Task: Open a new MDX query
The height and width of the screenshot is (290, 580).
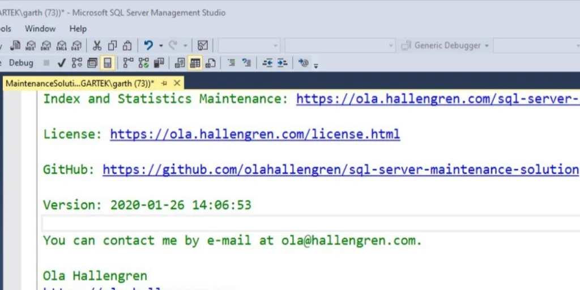Action: [31, 45]
